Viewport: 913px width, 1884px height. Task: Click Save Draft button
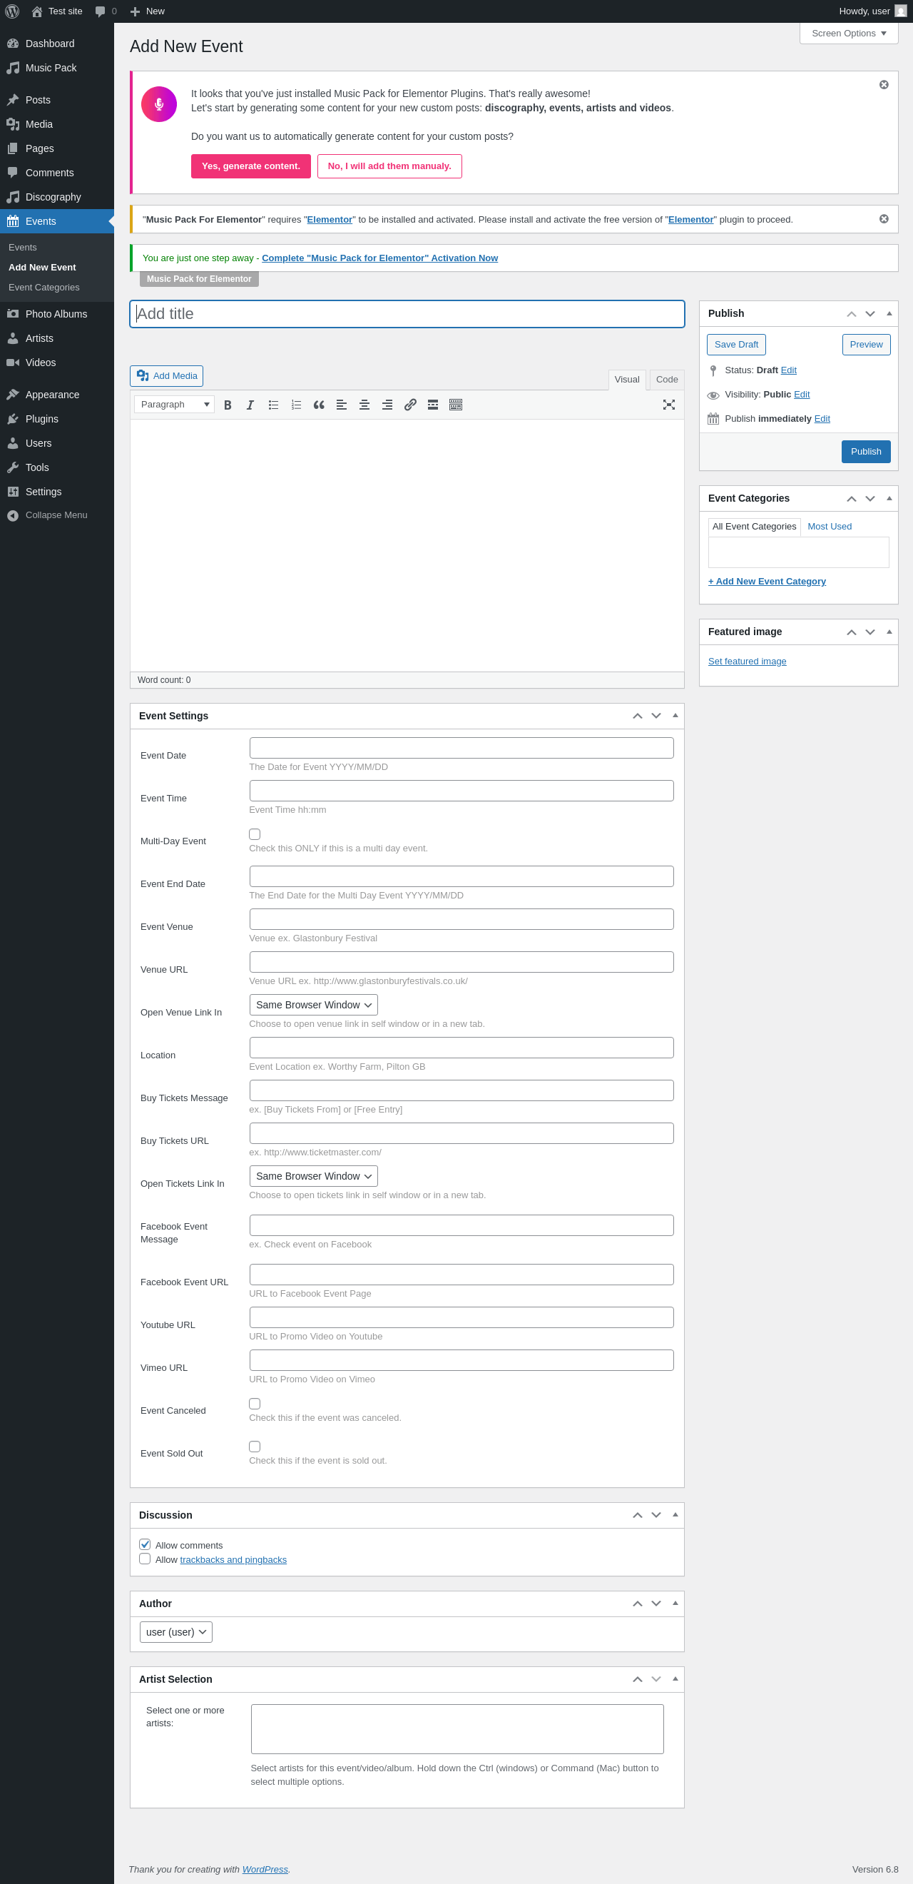736,345
